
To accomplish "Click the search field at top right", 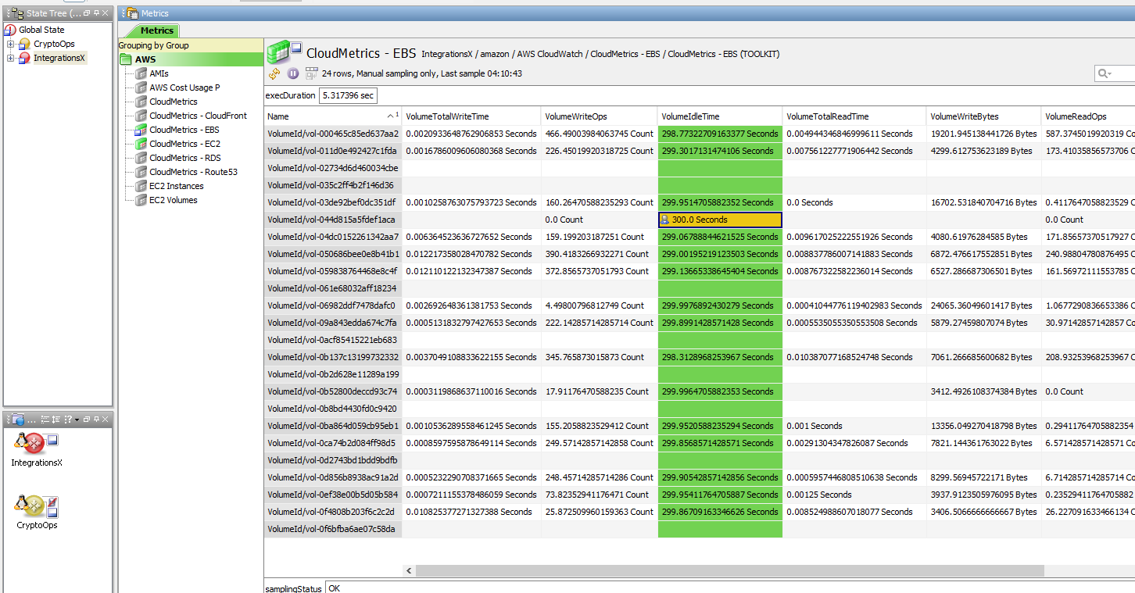I will pyautogui.click(x=1119, y=73).
